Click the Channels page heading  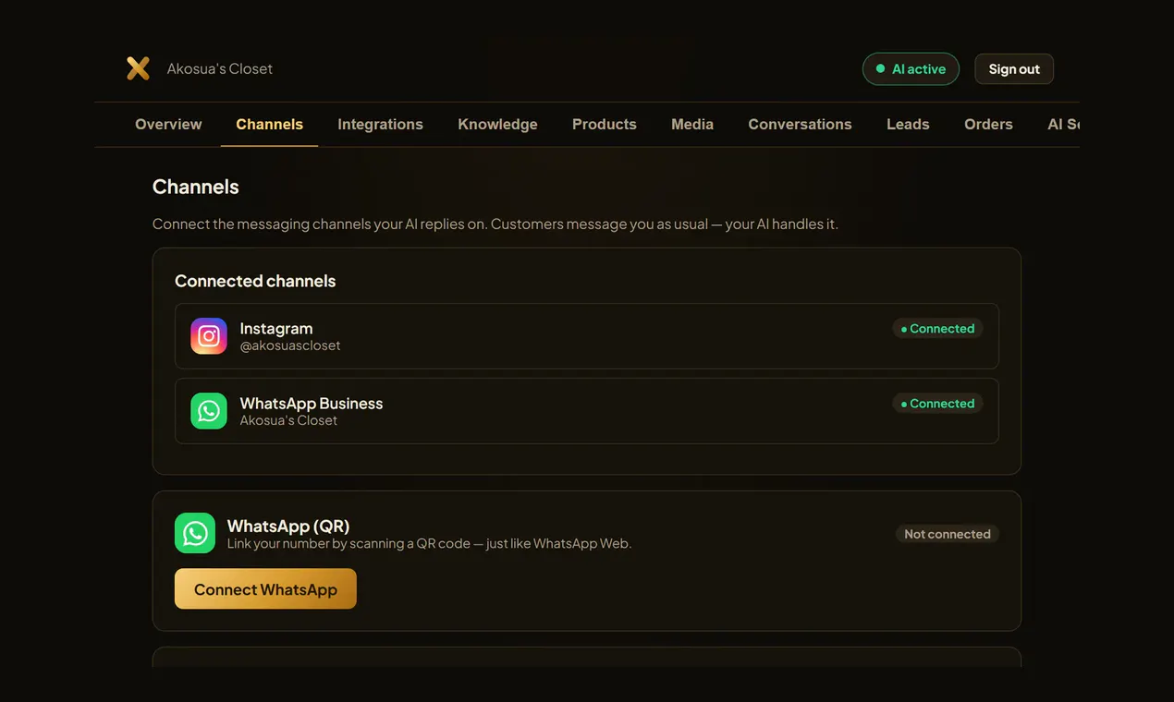coord(196,187)
